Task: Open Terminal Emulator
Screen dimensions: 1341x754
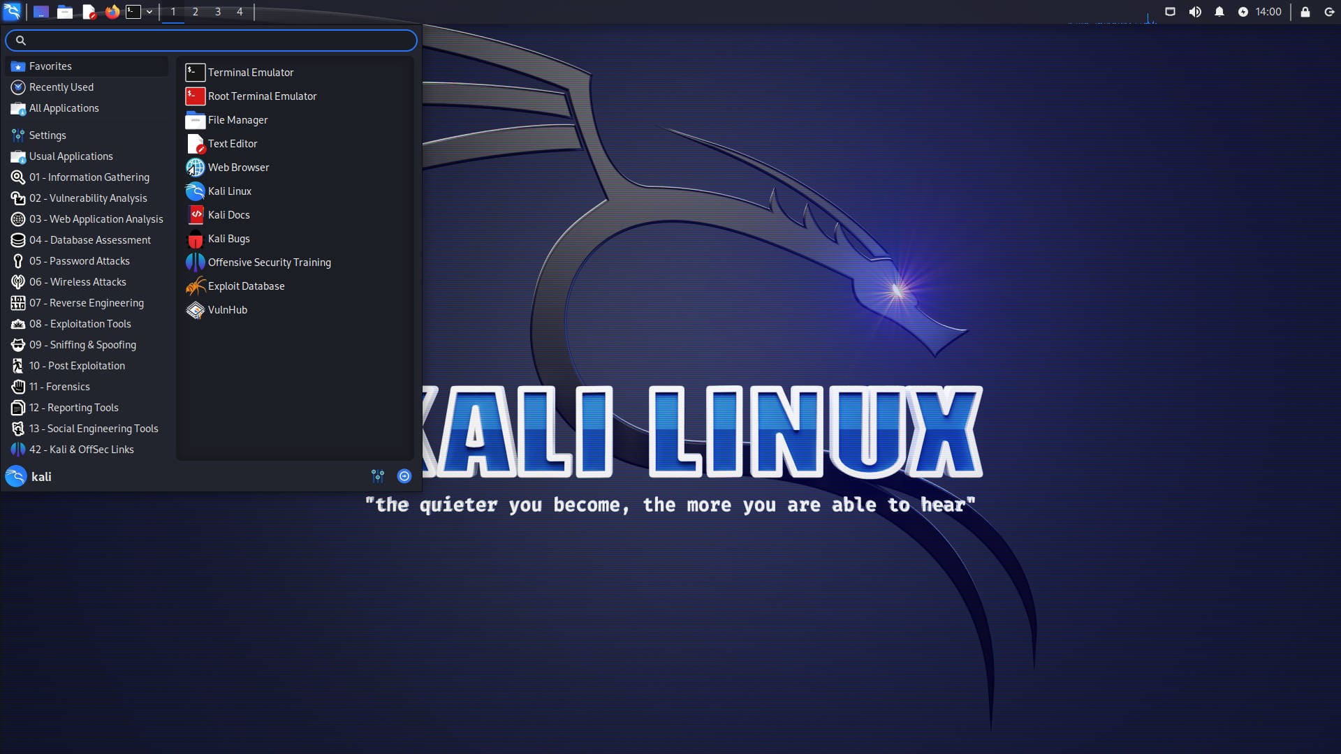Action: coord(251,72)
